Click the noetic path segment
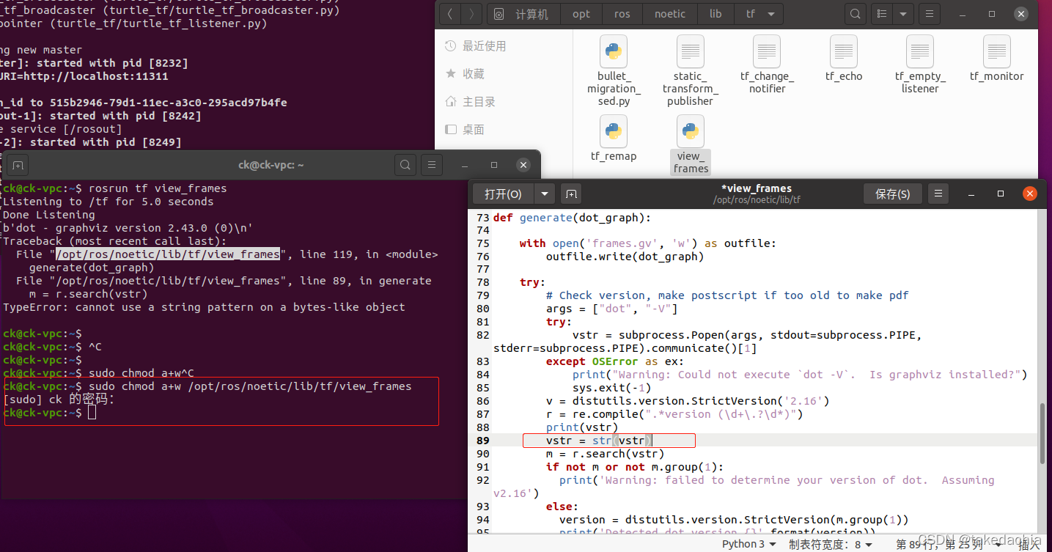Screen dimensions: 1052x552 [670, 14]
